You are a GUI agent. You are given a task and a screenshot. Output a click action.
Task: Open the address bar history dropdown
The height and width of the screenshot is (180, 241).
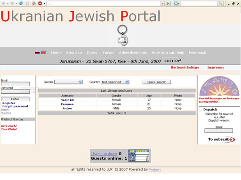tap(163, 3)
